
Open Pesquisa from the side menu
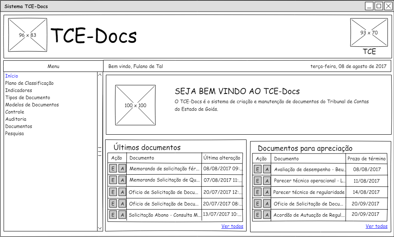14,133
